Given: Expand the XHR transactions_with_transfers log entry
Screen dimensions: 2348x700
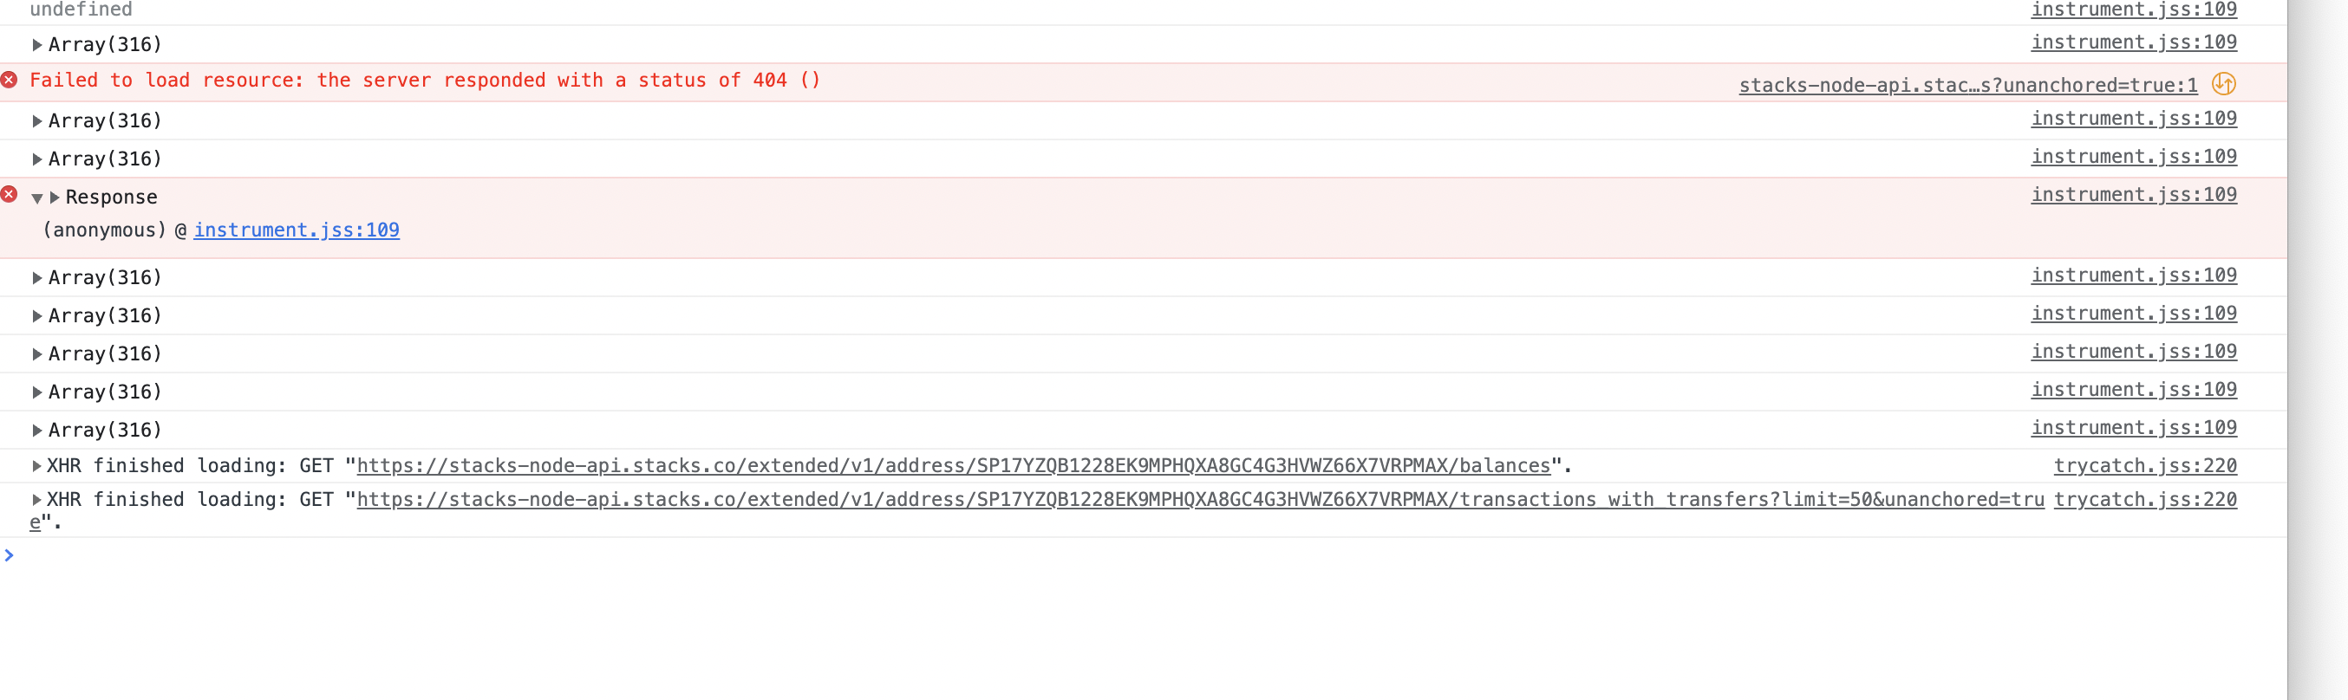Looking at the screenshot, I should (36, 499).
